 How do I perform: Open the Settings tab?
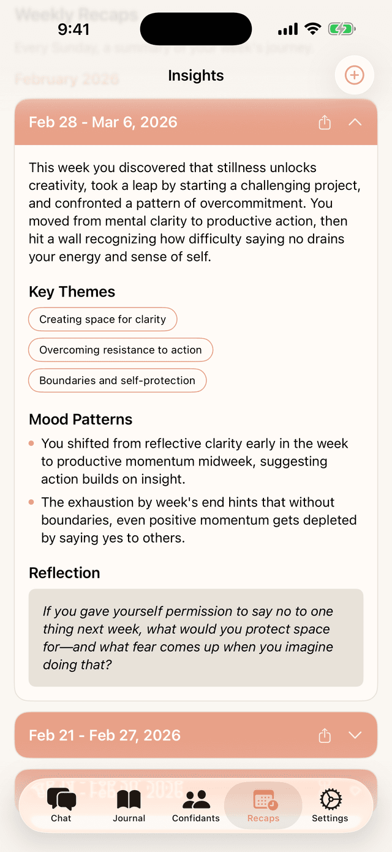[x=330, y=805]
